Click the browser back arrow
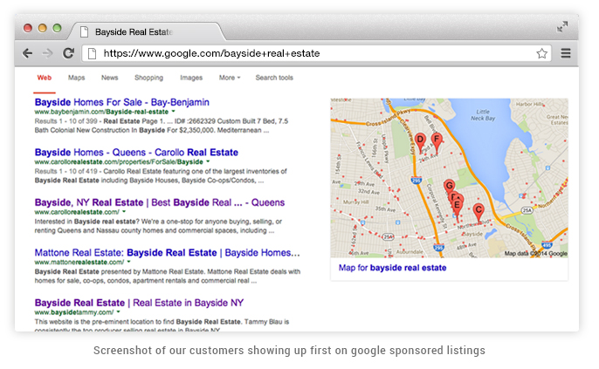 coord(28,53)
